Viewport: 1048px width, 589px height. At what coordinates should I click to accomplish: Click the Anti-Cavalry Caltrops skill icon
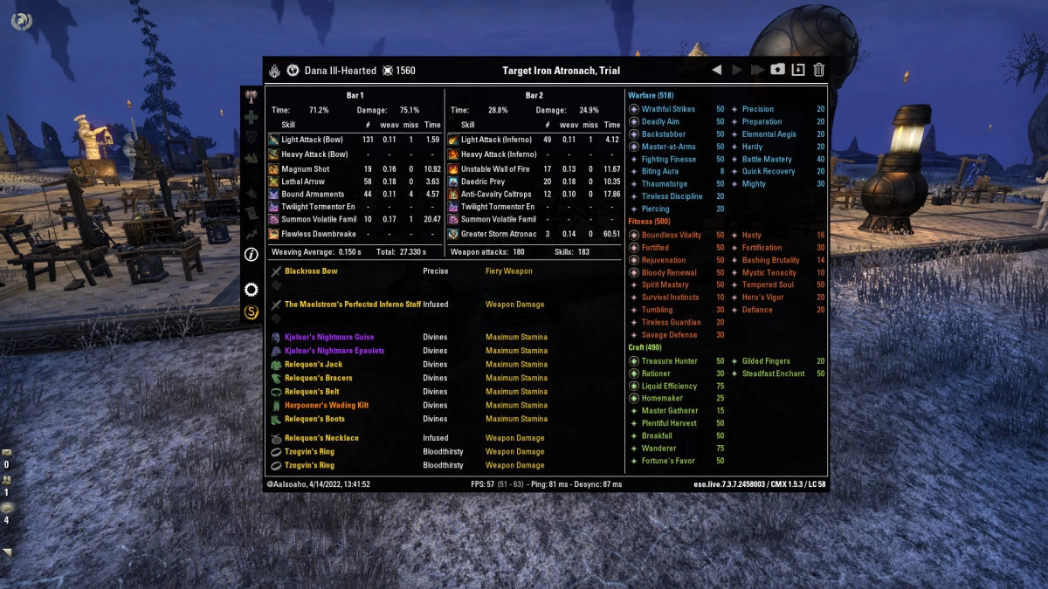click(453, 194)
